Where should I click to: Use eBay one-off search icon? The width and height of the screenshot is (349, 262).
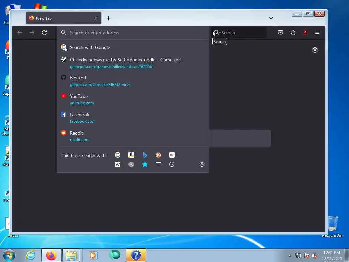172,155
